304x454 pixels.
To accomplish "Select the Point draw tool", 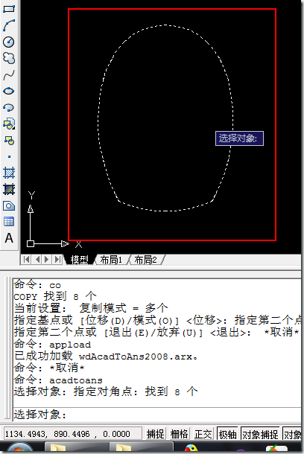I will click(x=9, y=156).
